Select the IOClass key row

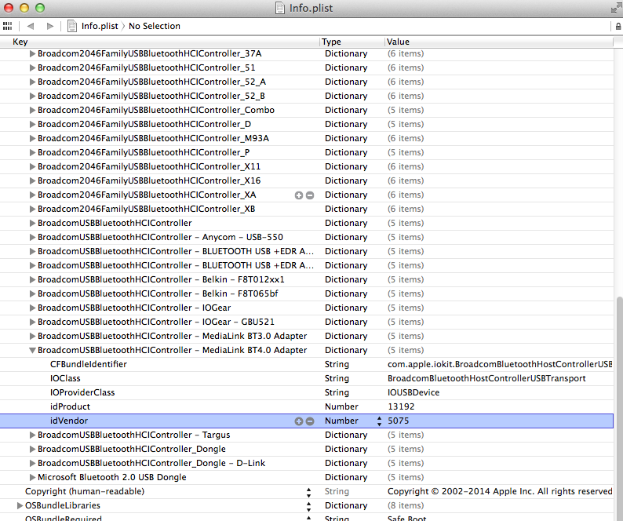click(65, 378)
